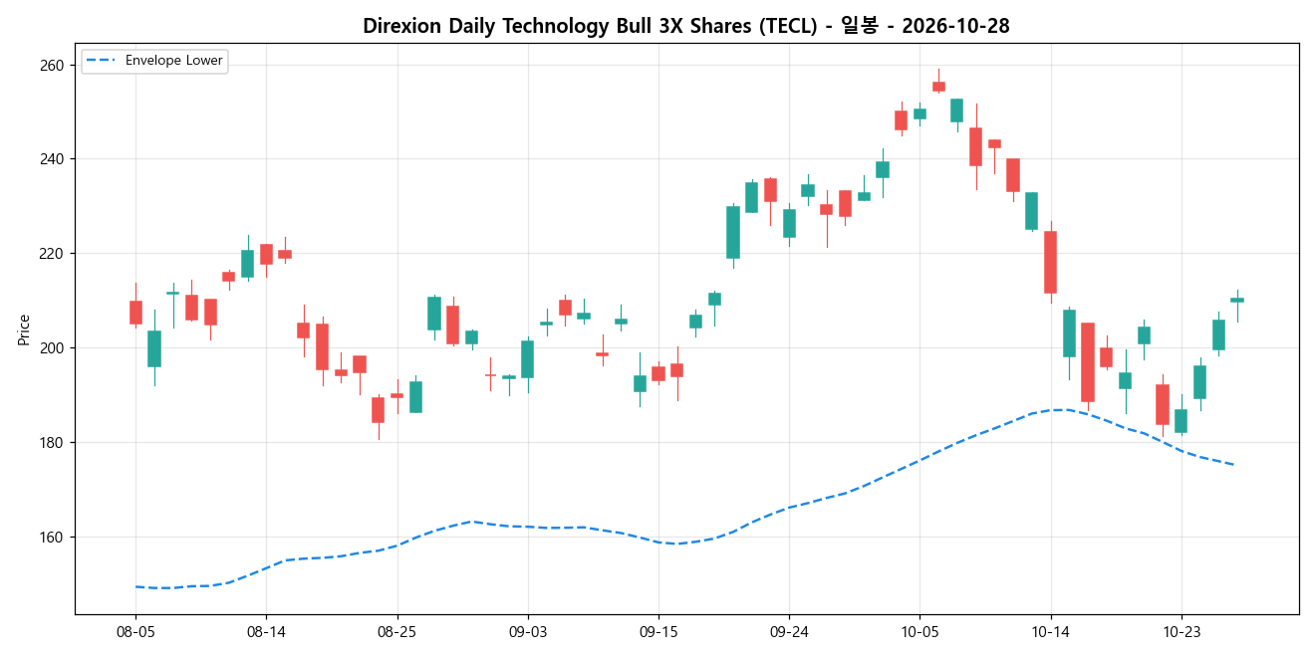The height and width of the screenshot is (657, 1315).
Task: Click the 10-14 x-axis date label
Action: tap(1050, 631)
